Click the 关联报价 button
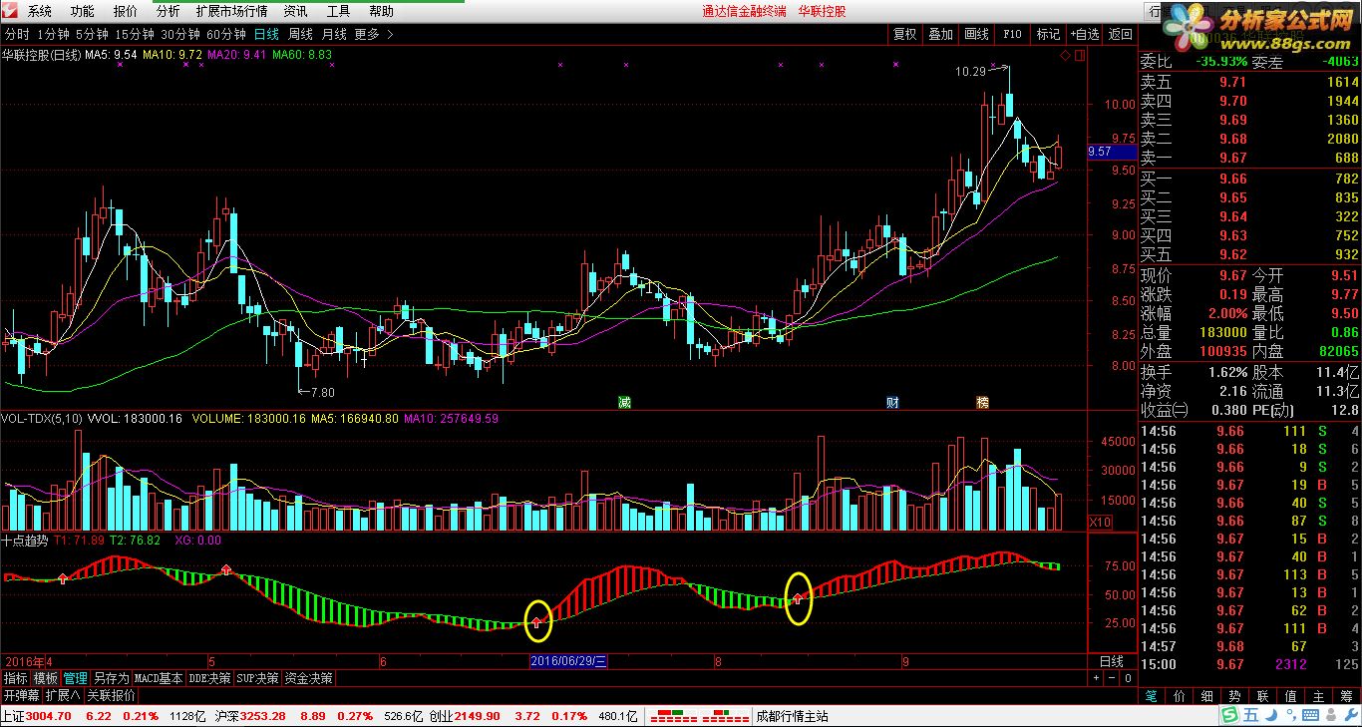 [x=111, y=695]
